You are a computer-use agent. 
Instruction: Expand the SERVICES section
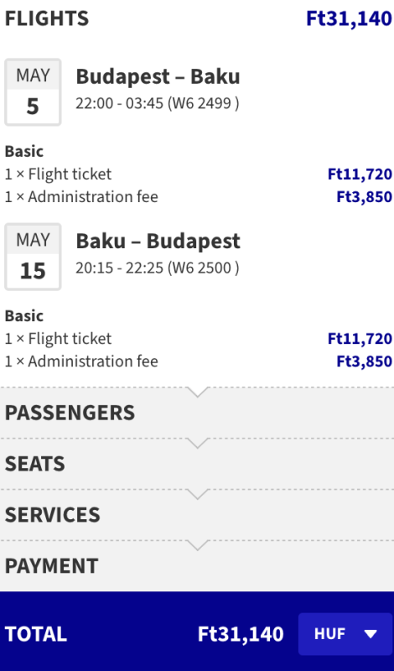pyautogui.click(x=197, y=515)
